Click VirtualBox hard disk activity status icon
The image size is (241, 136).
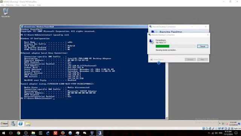tap(203, 128)
